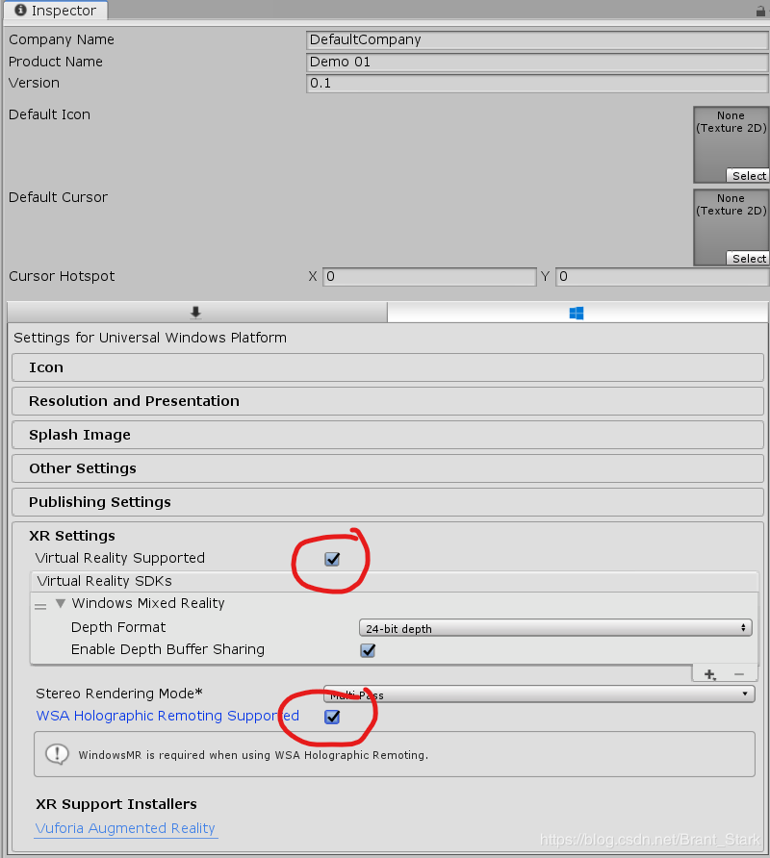The image size is (770, 858).
Task: Click the minus icon to remove VR SDK
Action: 739,674
